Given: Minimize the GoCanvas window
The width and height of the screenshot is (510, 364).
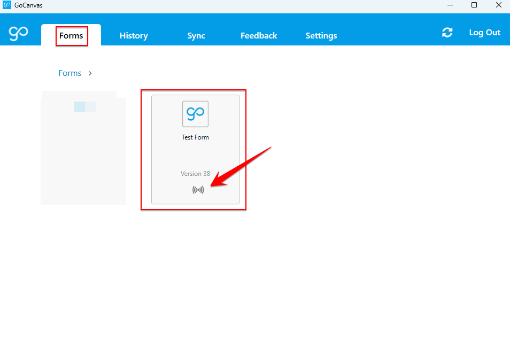Looking at the screenshot, I should pos(450,5).
